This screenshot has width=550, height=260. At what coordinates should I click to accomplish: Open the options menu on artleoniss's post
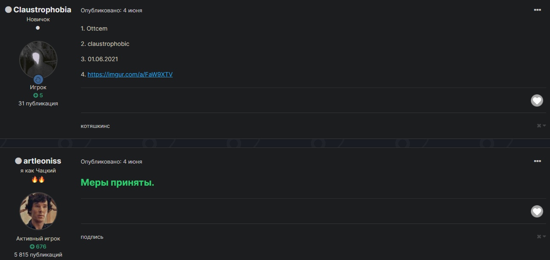[537, 161]
